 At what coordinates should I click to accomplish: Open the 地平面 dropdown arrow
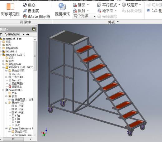(116, 11)
